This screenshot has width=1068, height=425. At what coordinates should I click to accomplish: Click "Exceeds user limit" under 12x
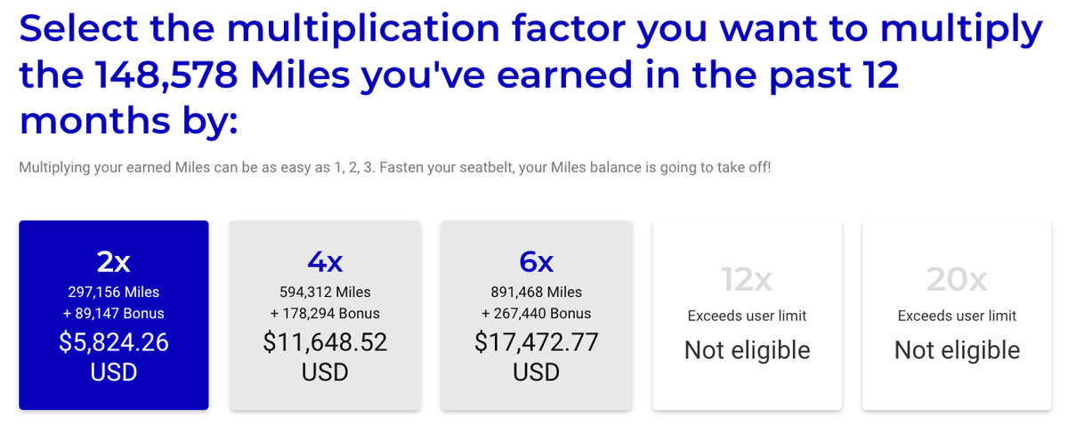click(x=747, y=316)
